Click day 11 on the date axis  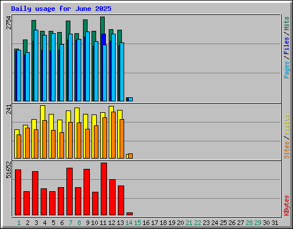coord(103,223)
